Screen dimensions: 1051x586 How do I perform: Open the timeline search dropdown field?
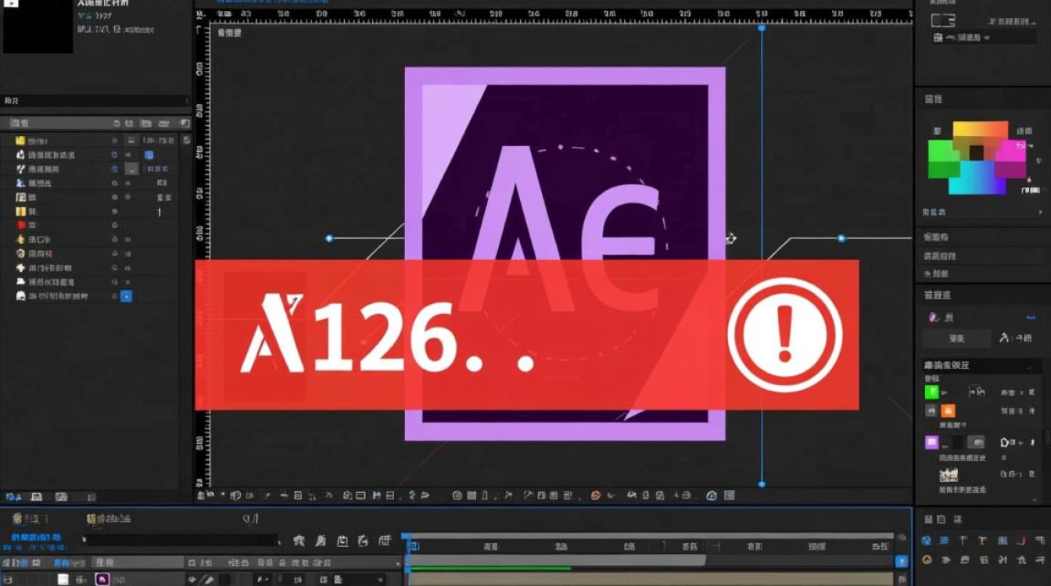click(180, 540)
